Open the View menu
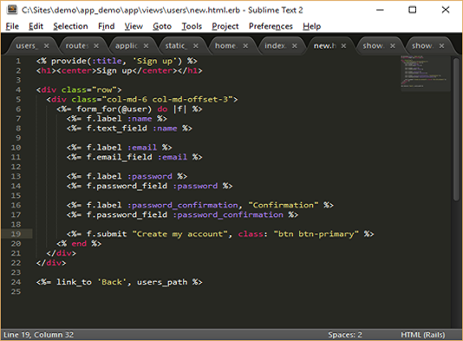 click(x=134, y=26)
